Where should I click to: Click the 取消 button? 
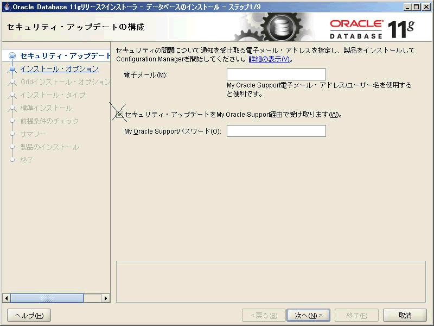tap(405, 316)
